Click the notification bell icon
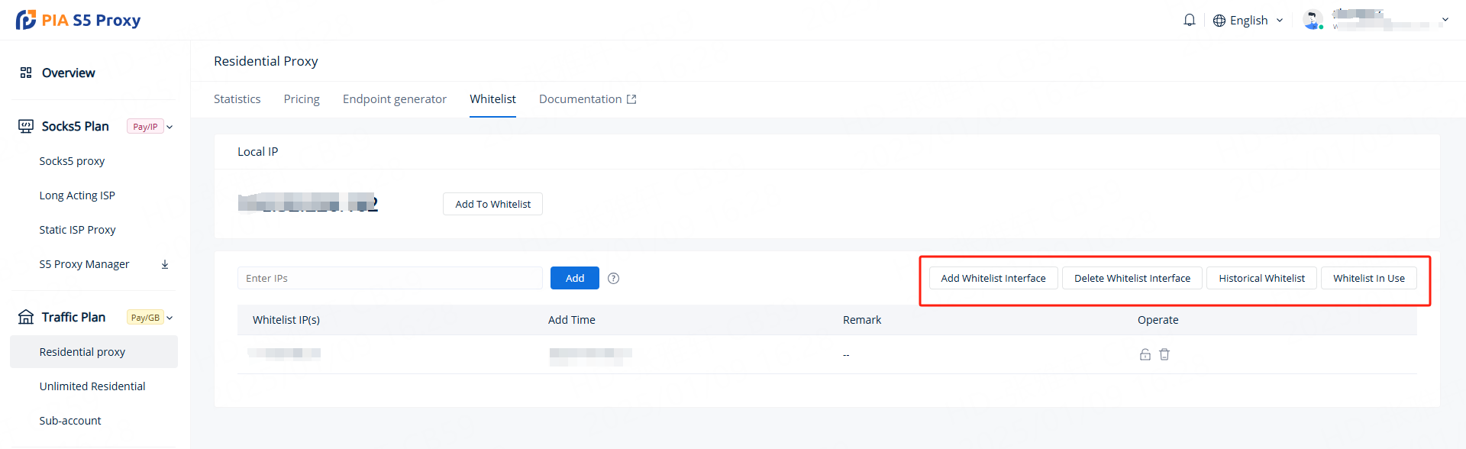The image size is (1466, 449). [1189, 20]
